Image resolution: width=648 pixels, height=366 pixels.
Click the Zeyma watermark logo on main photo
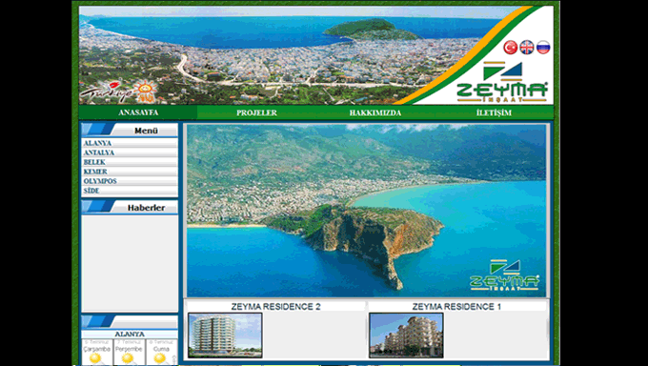tap(505, 275)
